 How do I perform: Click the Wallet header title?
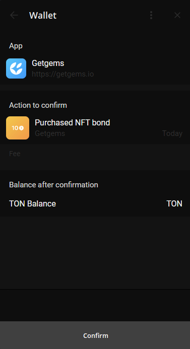click(43, 15)
